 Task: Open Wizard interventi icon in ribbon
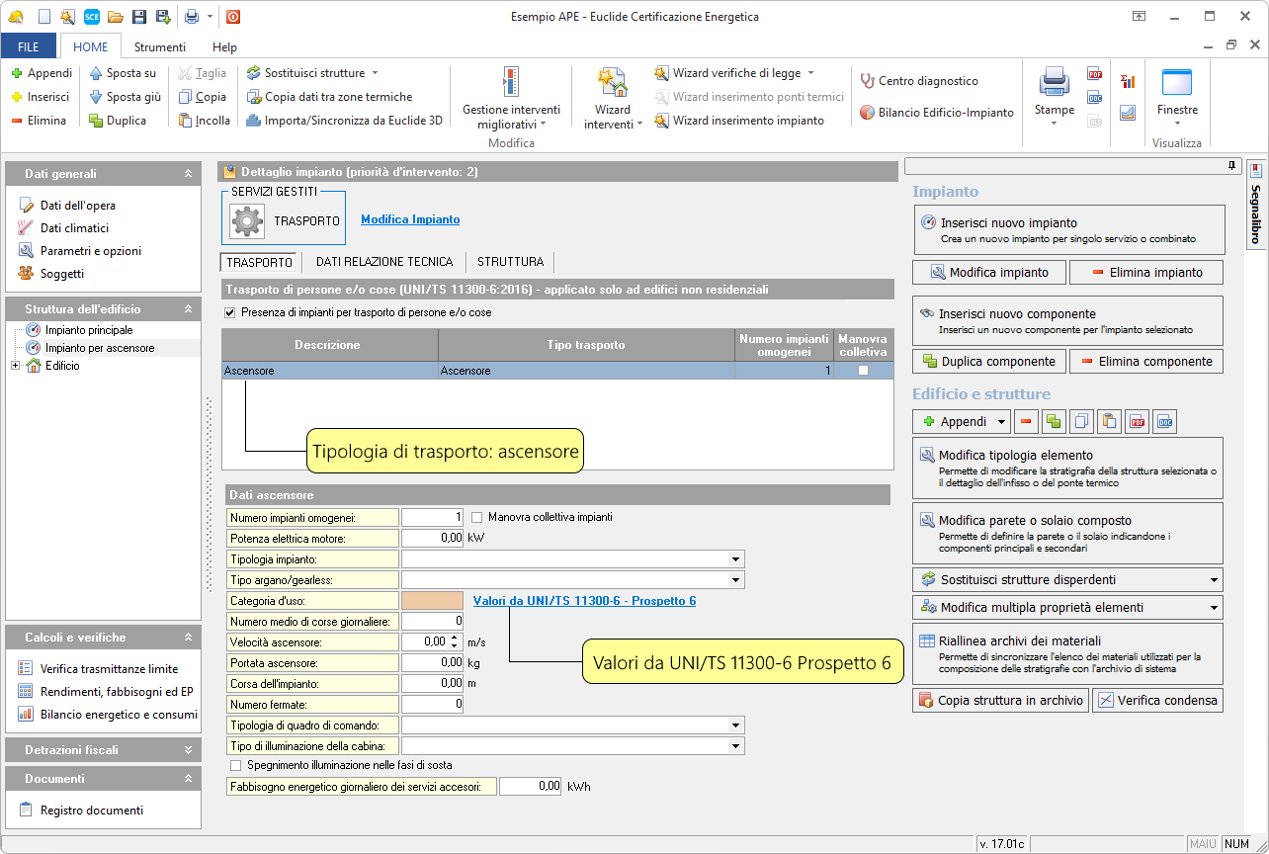pos(612,83)
